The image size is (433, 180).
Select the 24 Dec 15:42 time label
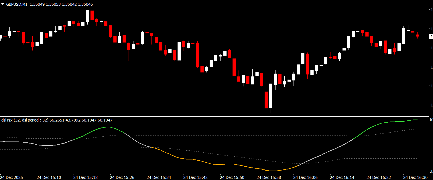(195, 177)
